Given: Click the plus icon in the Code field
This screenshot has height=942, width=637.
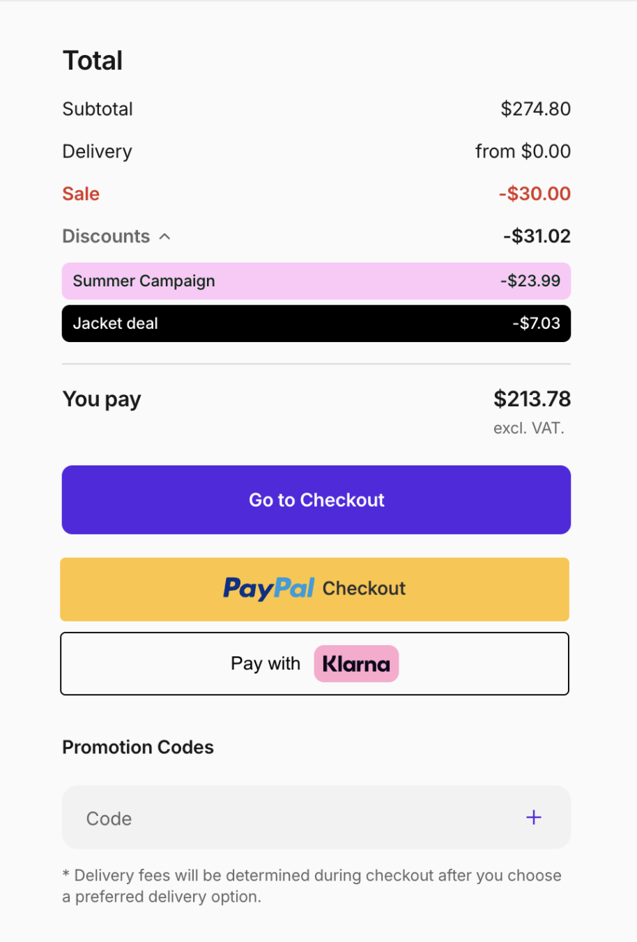Looking at the screenshot, I should [x=534, y=817].
